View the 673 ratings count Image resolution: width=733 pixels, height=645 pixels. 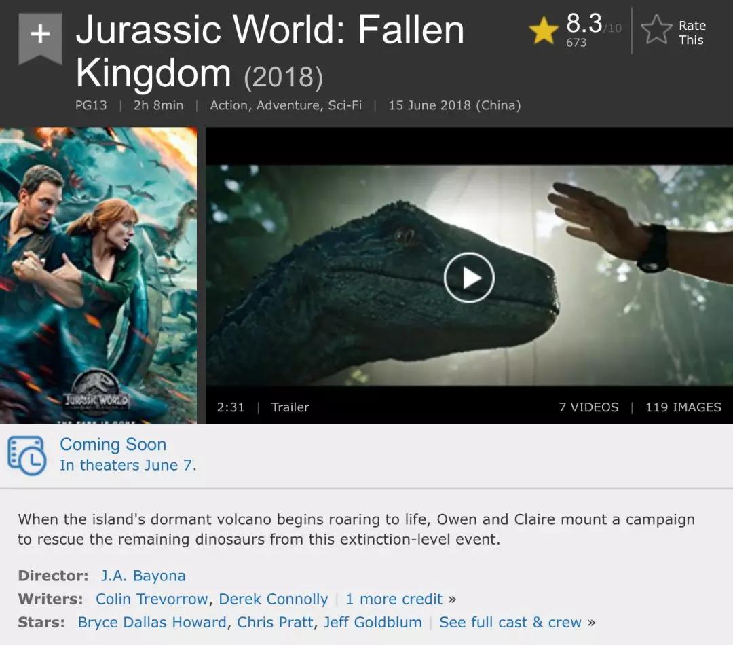click(576, 43)
